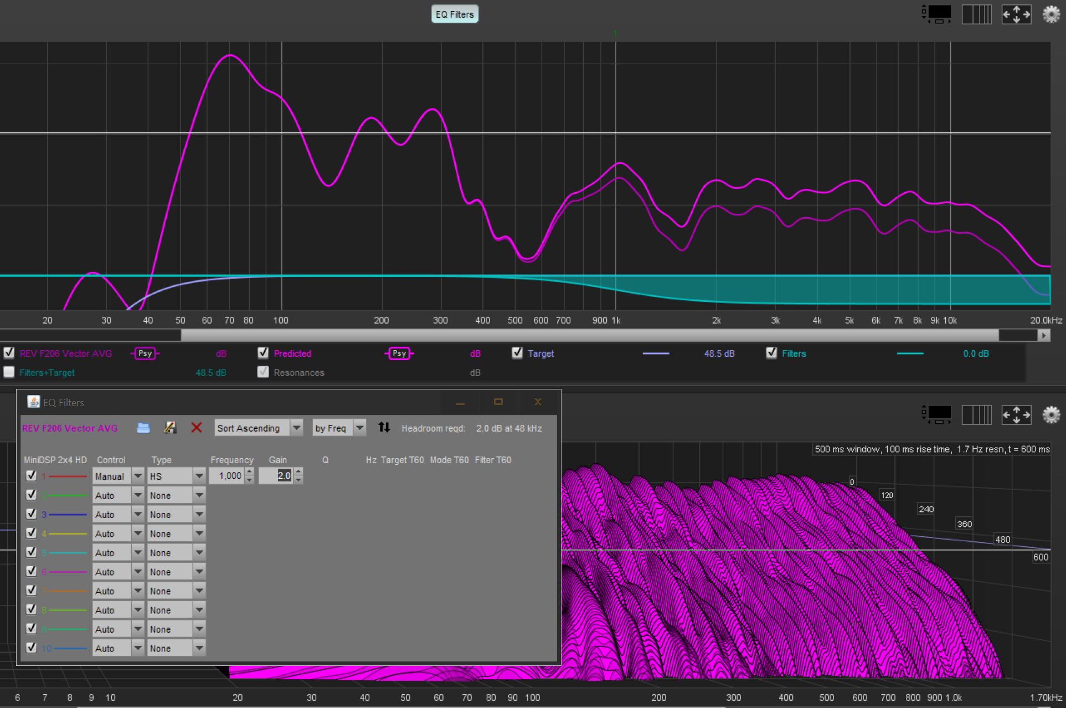Image resolution: width=1066 pixels, height=708 pixels.
Task: Open filter 3 Control dropdown showing Auto
Action: [x=118, y=514]
